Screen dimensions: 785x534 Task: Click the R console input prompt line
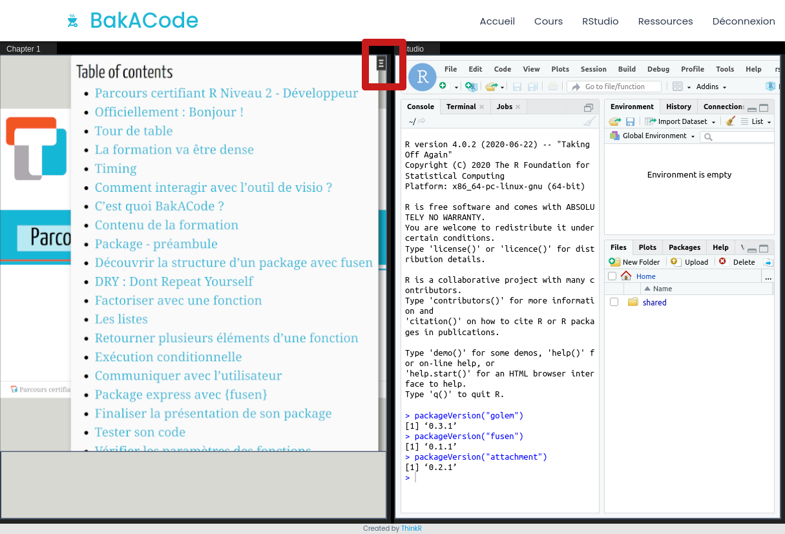[x=499, y=478]
